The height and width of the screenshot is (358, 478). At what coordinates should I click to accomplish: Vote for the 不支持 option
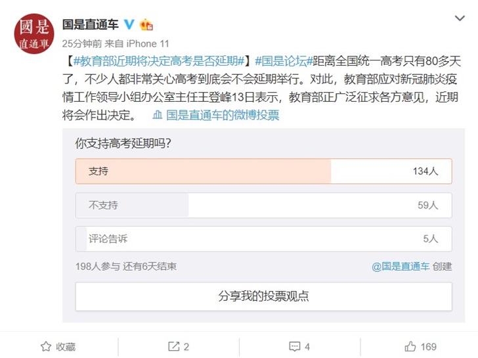[x=263, y=205]
